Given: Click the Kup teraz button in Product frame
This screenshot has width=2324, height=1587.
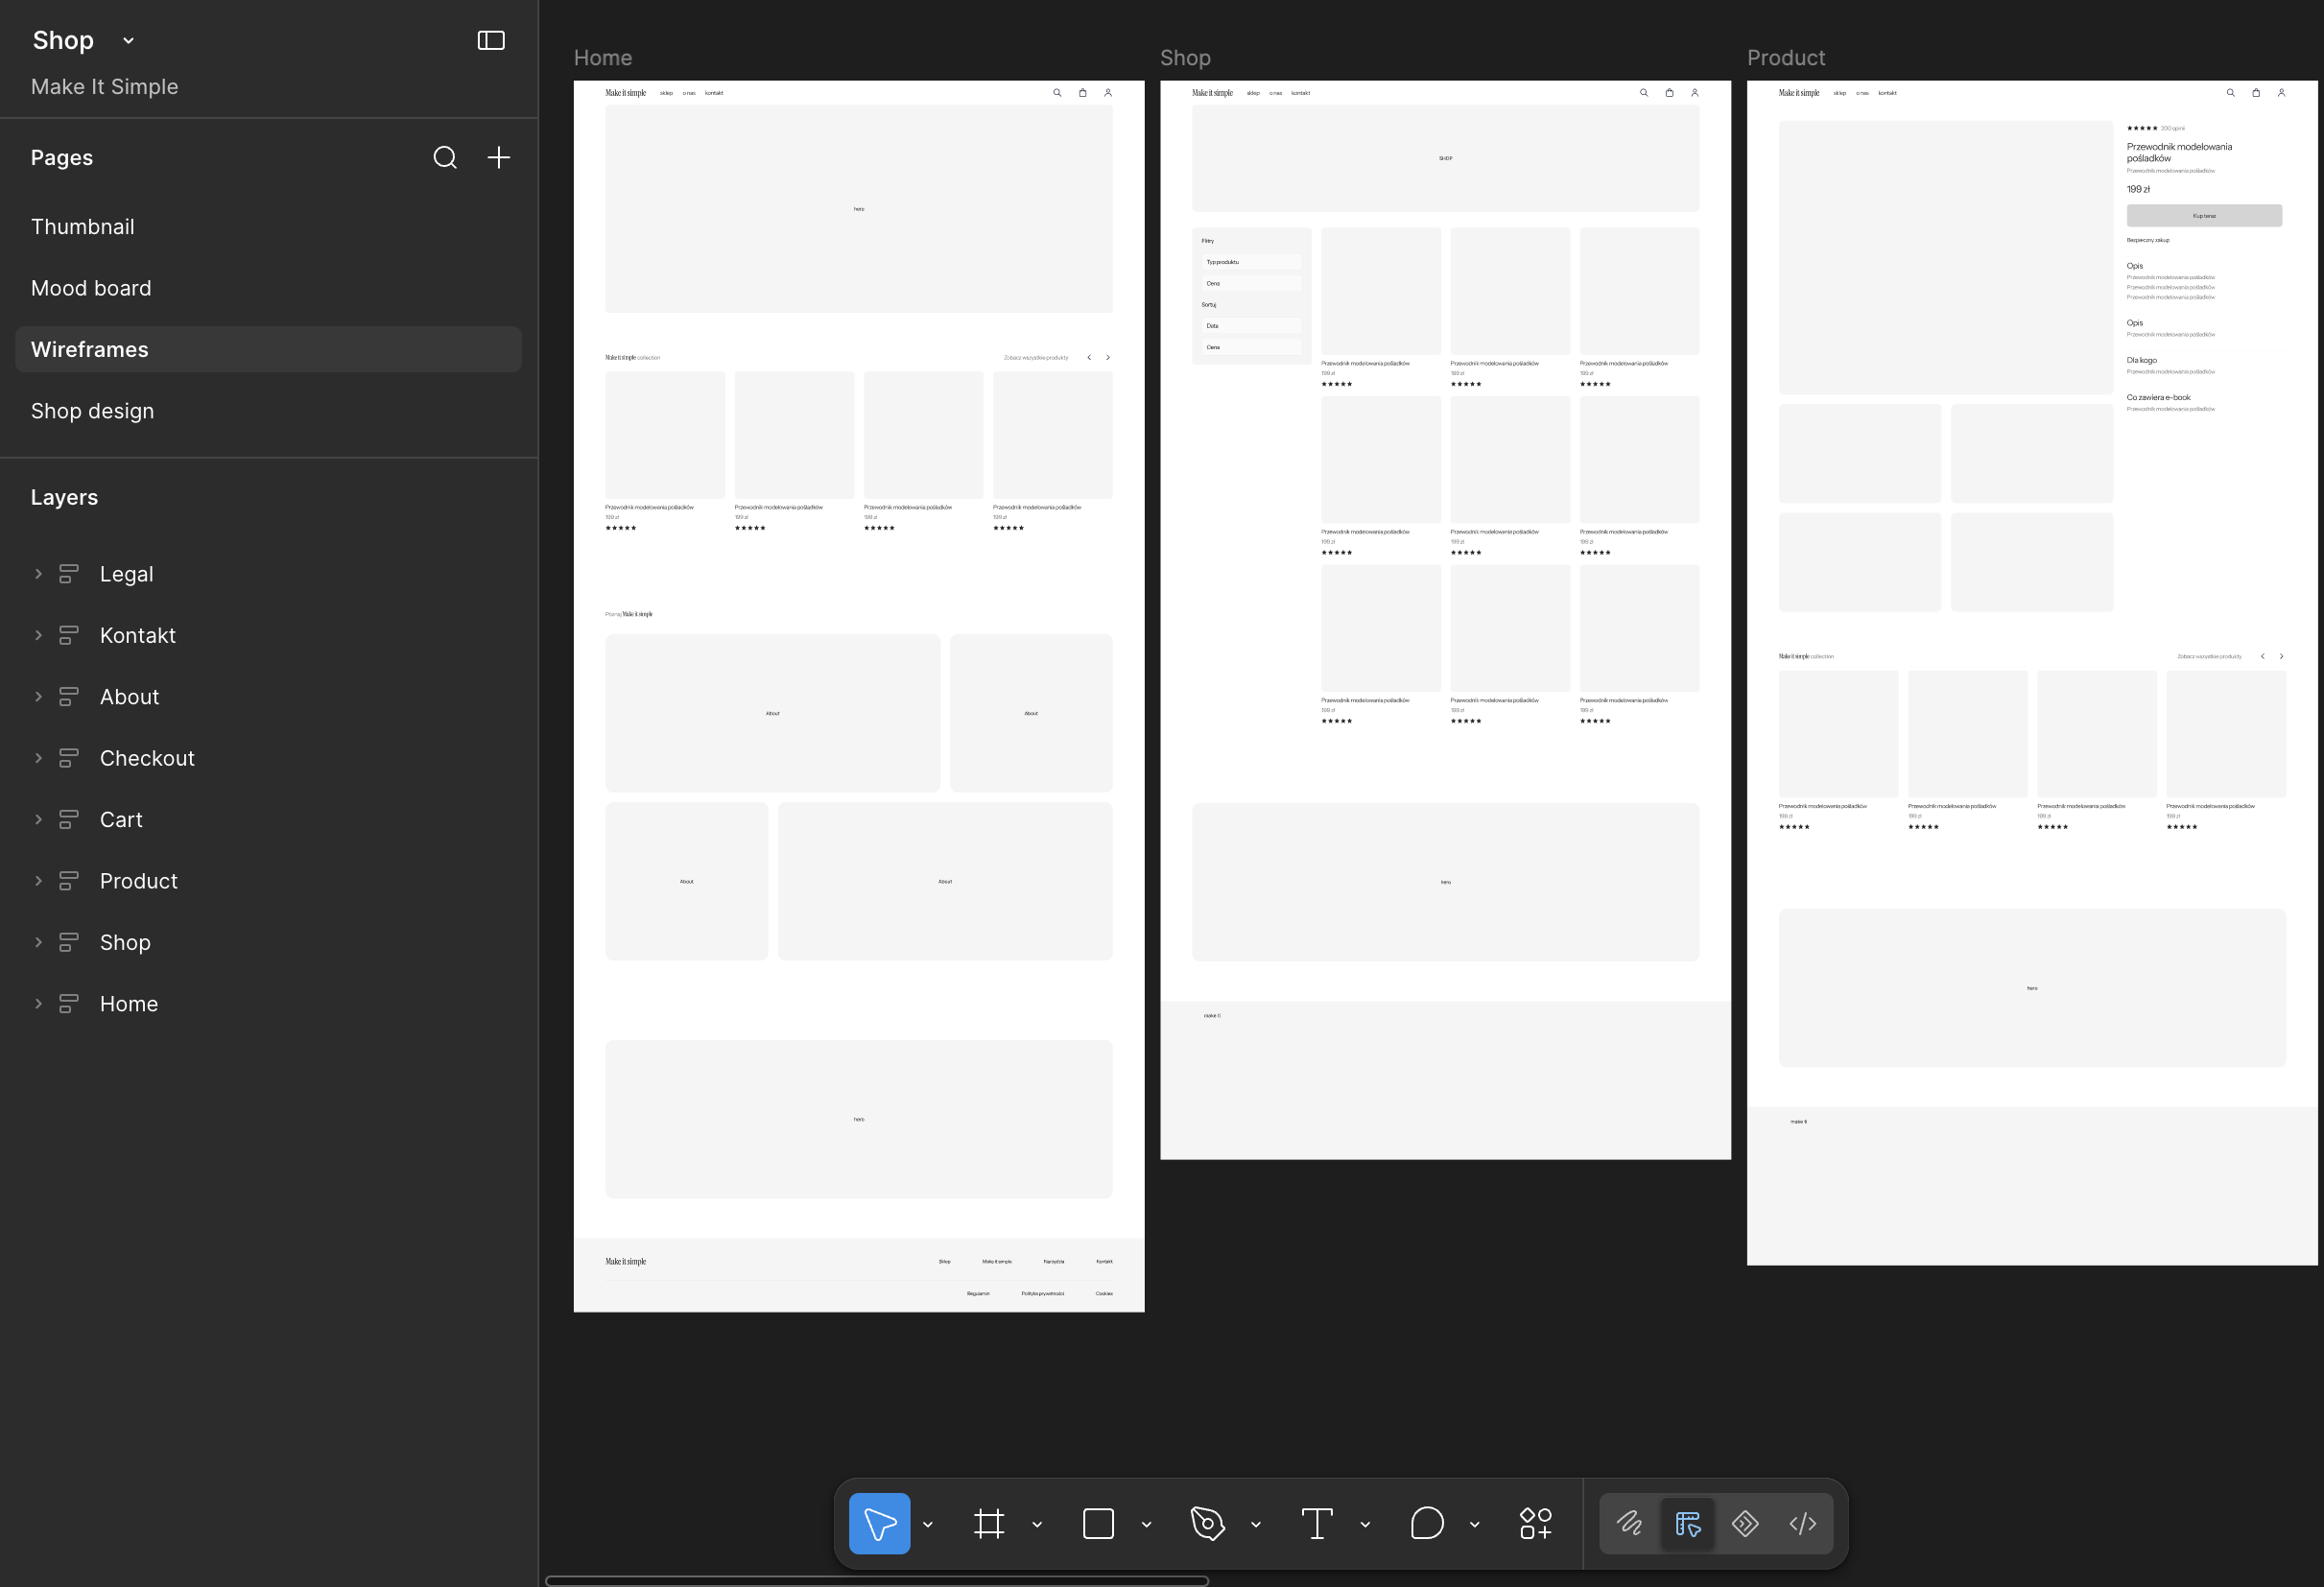Looking at the screenshot, I should pos(2204,215).
